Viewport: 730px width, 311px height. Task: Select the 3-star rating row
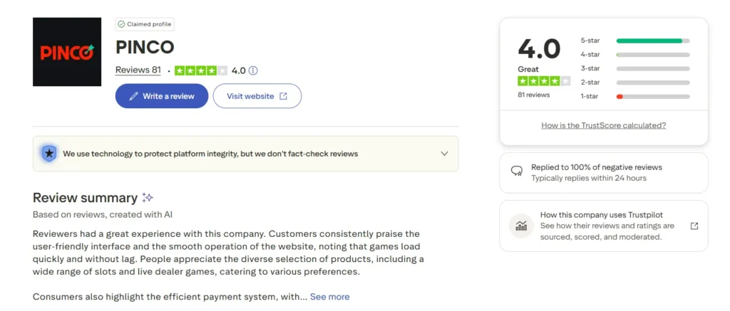[x=634, y=68]
